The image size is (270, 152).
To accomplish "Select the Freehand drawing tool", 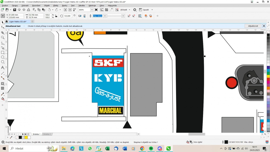I will (3, 43).
